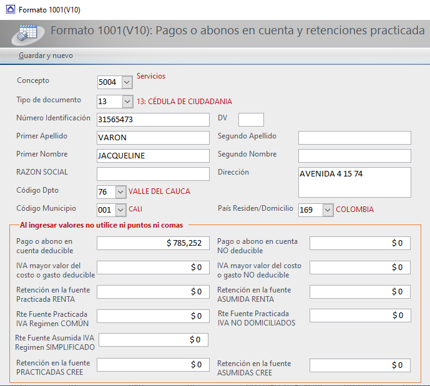430x386 pixels.
Task: Click the Primer Nombre field JACQUELINE
Action: click(x=153, y=156)
